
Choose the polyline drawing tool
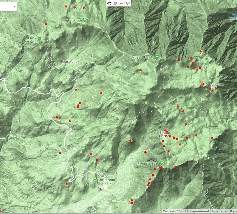point(122,3)
